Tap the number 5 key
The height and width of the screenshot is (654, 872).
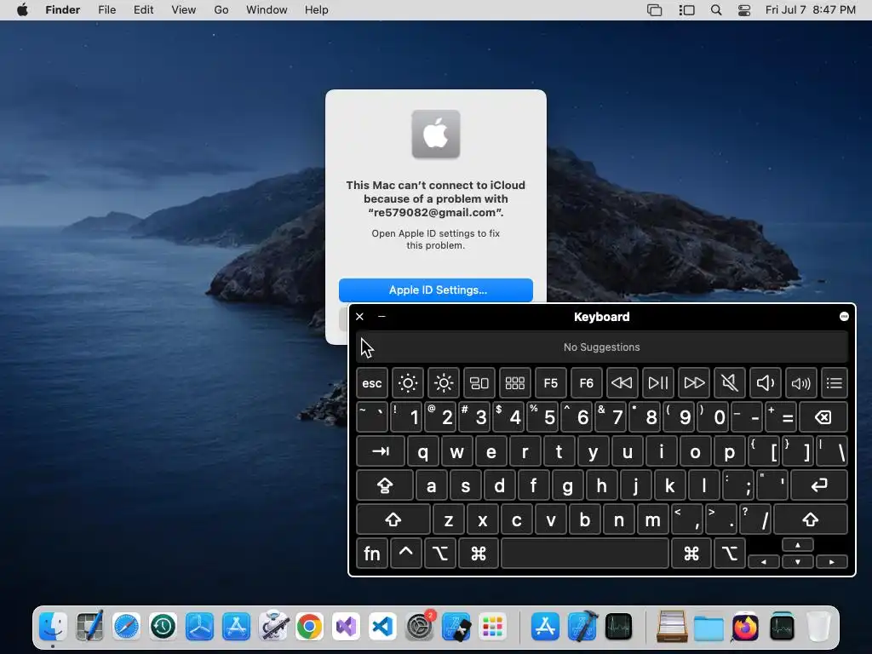click(x=542, y=417)
